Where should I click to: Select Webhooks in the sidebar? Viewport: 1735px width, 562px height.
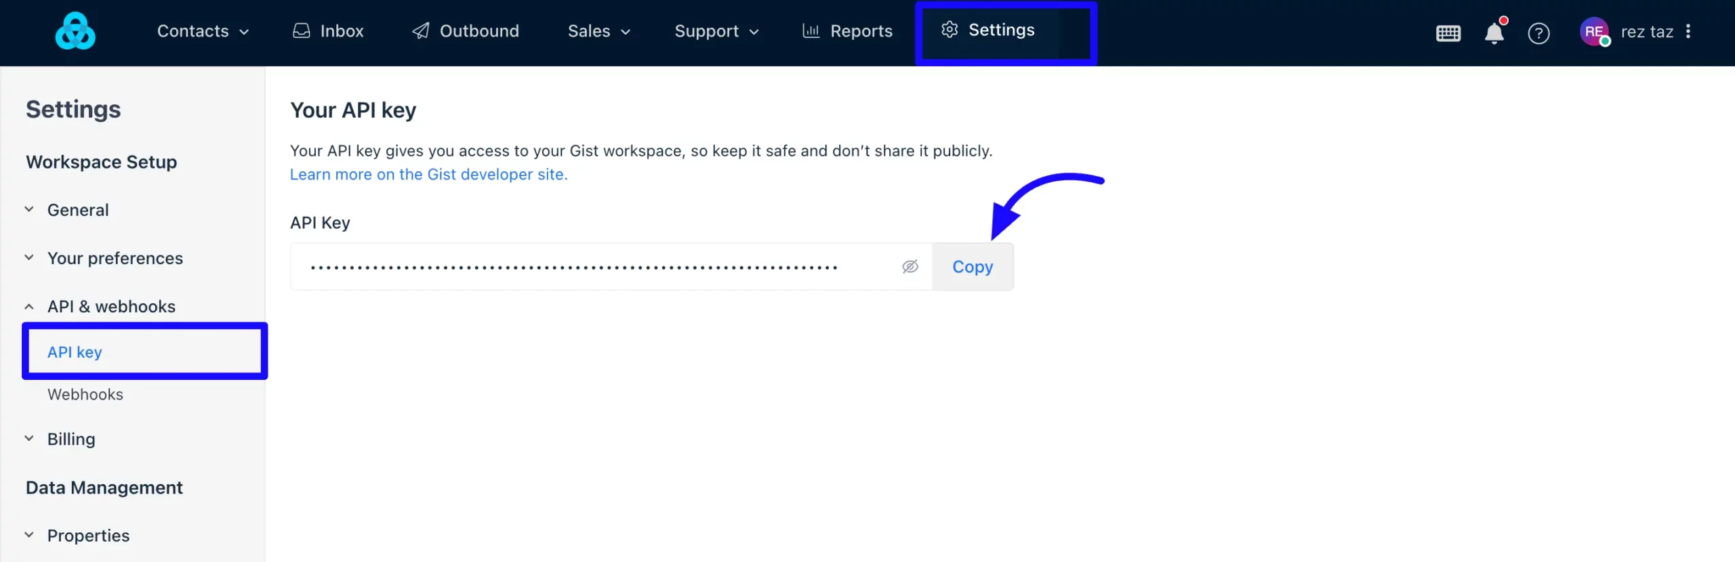pyautogui.click(x=85, y=394)
